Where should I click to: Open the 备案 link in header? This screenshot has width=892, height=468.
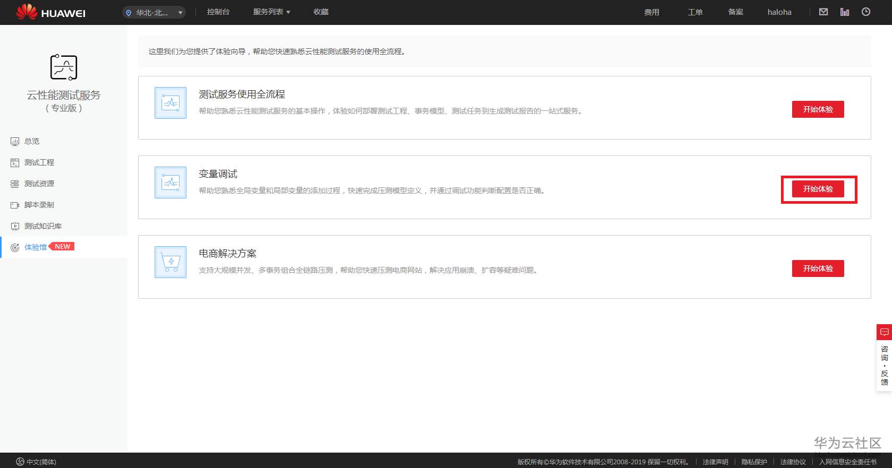click(736, 12)
